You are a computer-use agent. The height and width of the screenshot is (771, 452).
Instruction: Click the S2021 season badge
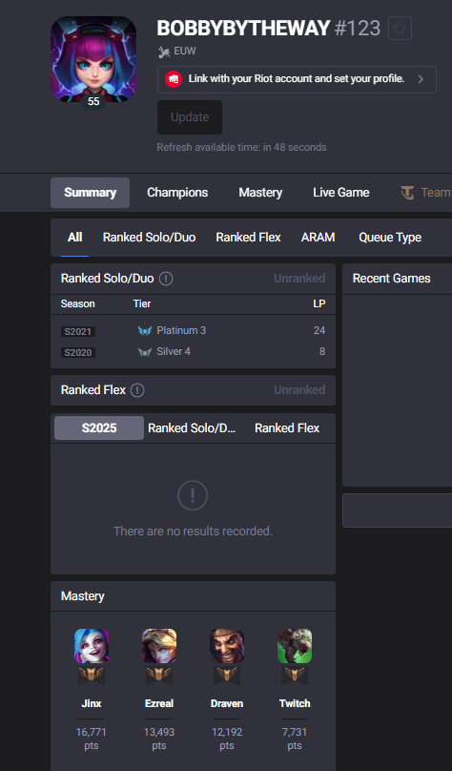78,331
